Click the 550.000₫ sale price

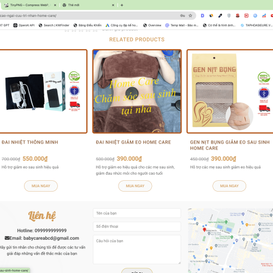coord(35,159)
